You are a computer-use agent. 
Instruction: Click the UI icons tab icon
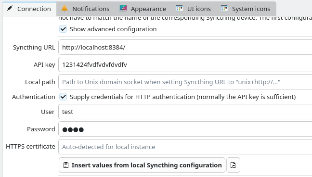(180, 8)
